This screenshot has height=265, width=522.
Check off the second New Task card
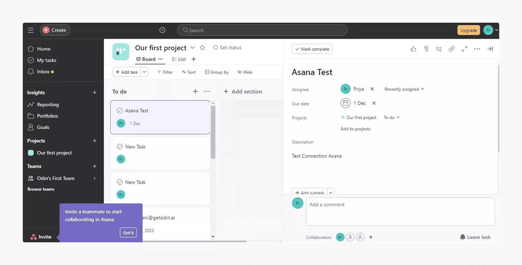click(120, 182)
